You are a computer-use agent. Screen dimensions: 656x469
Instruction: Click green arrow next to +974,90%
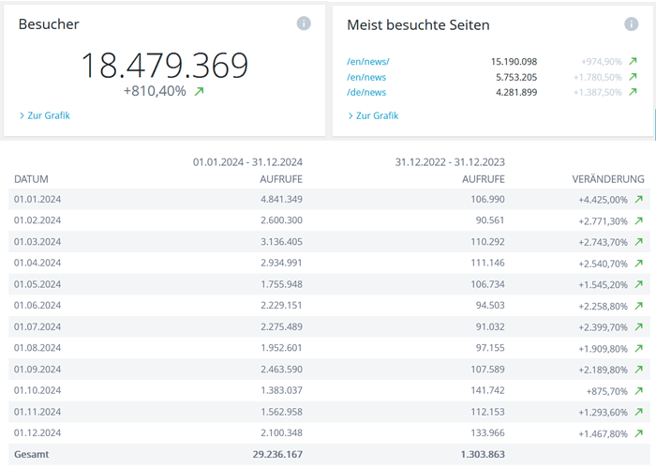(633, 62)
